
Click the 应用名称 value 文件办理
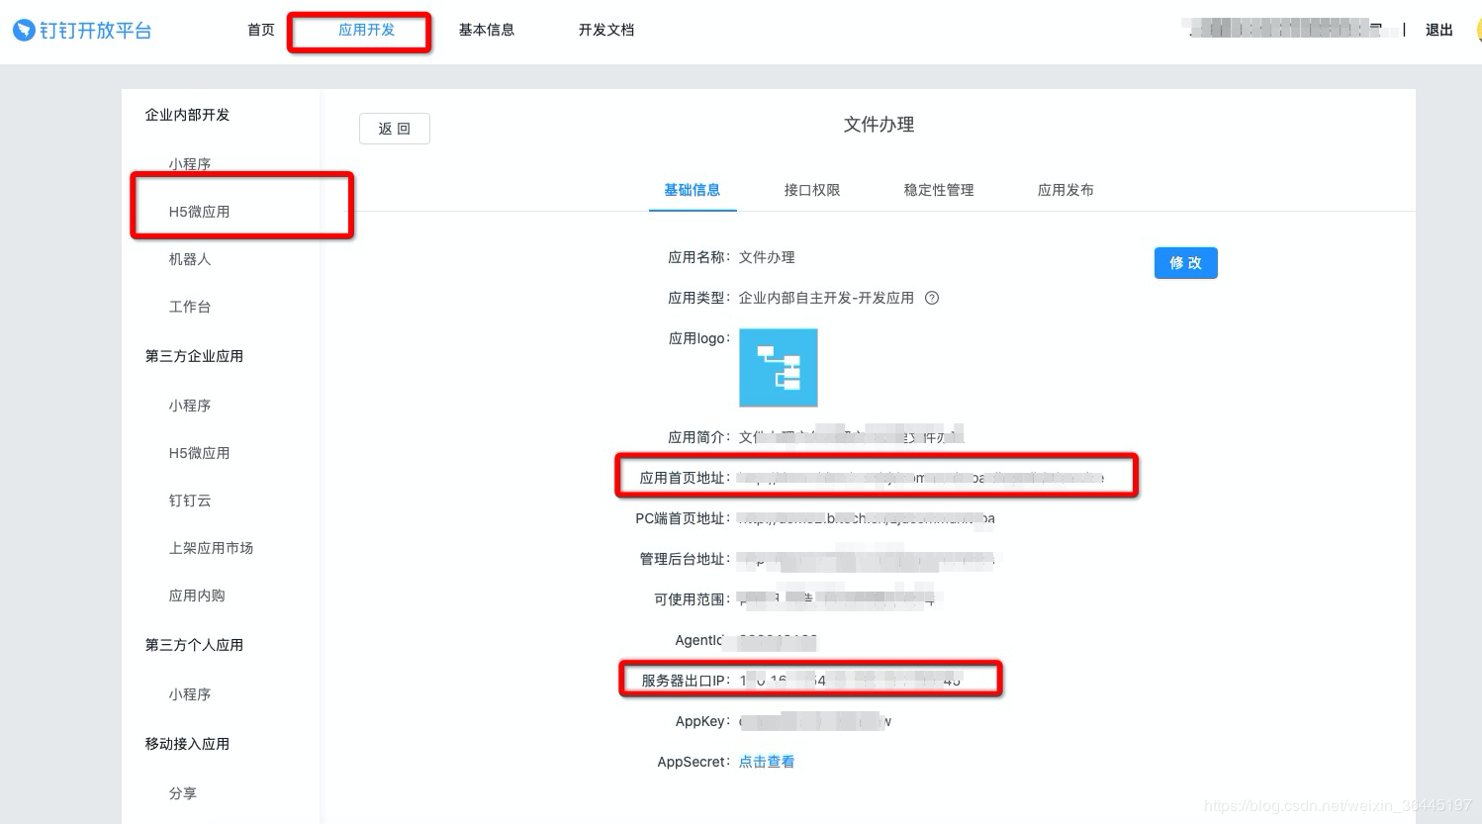[x=767, y=257]
